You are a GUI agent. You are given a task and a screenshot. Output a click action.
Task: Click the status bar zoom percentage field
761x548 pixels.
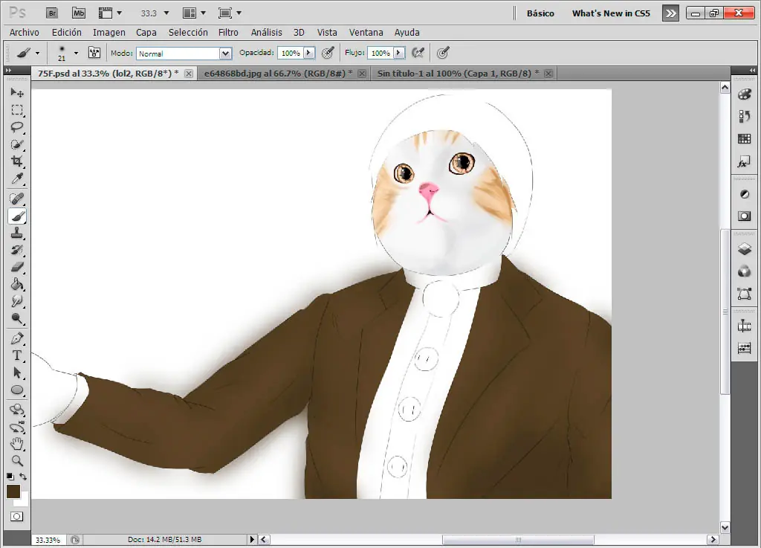pyautogui.click(x=48, y=540)
